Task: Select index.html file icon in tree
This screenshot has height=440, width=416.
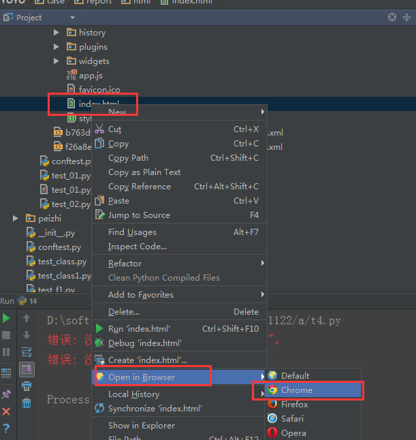Action: tap(71, 104)
